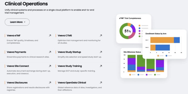Click the arrow icon beside Veeva eTMF

coord(50,36)
